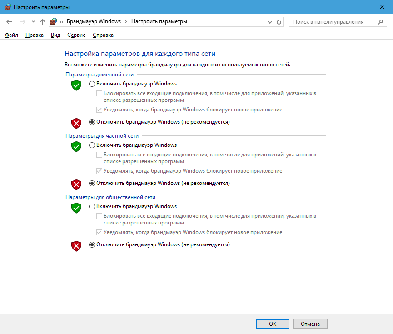The image size is (393, 334).
Task: Toggle block all incoming connections for public network
Action: point(99,216)
